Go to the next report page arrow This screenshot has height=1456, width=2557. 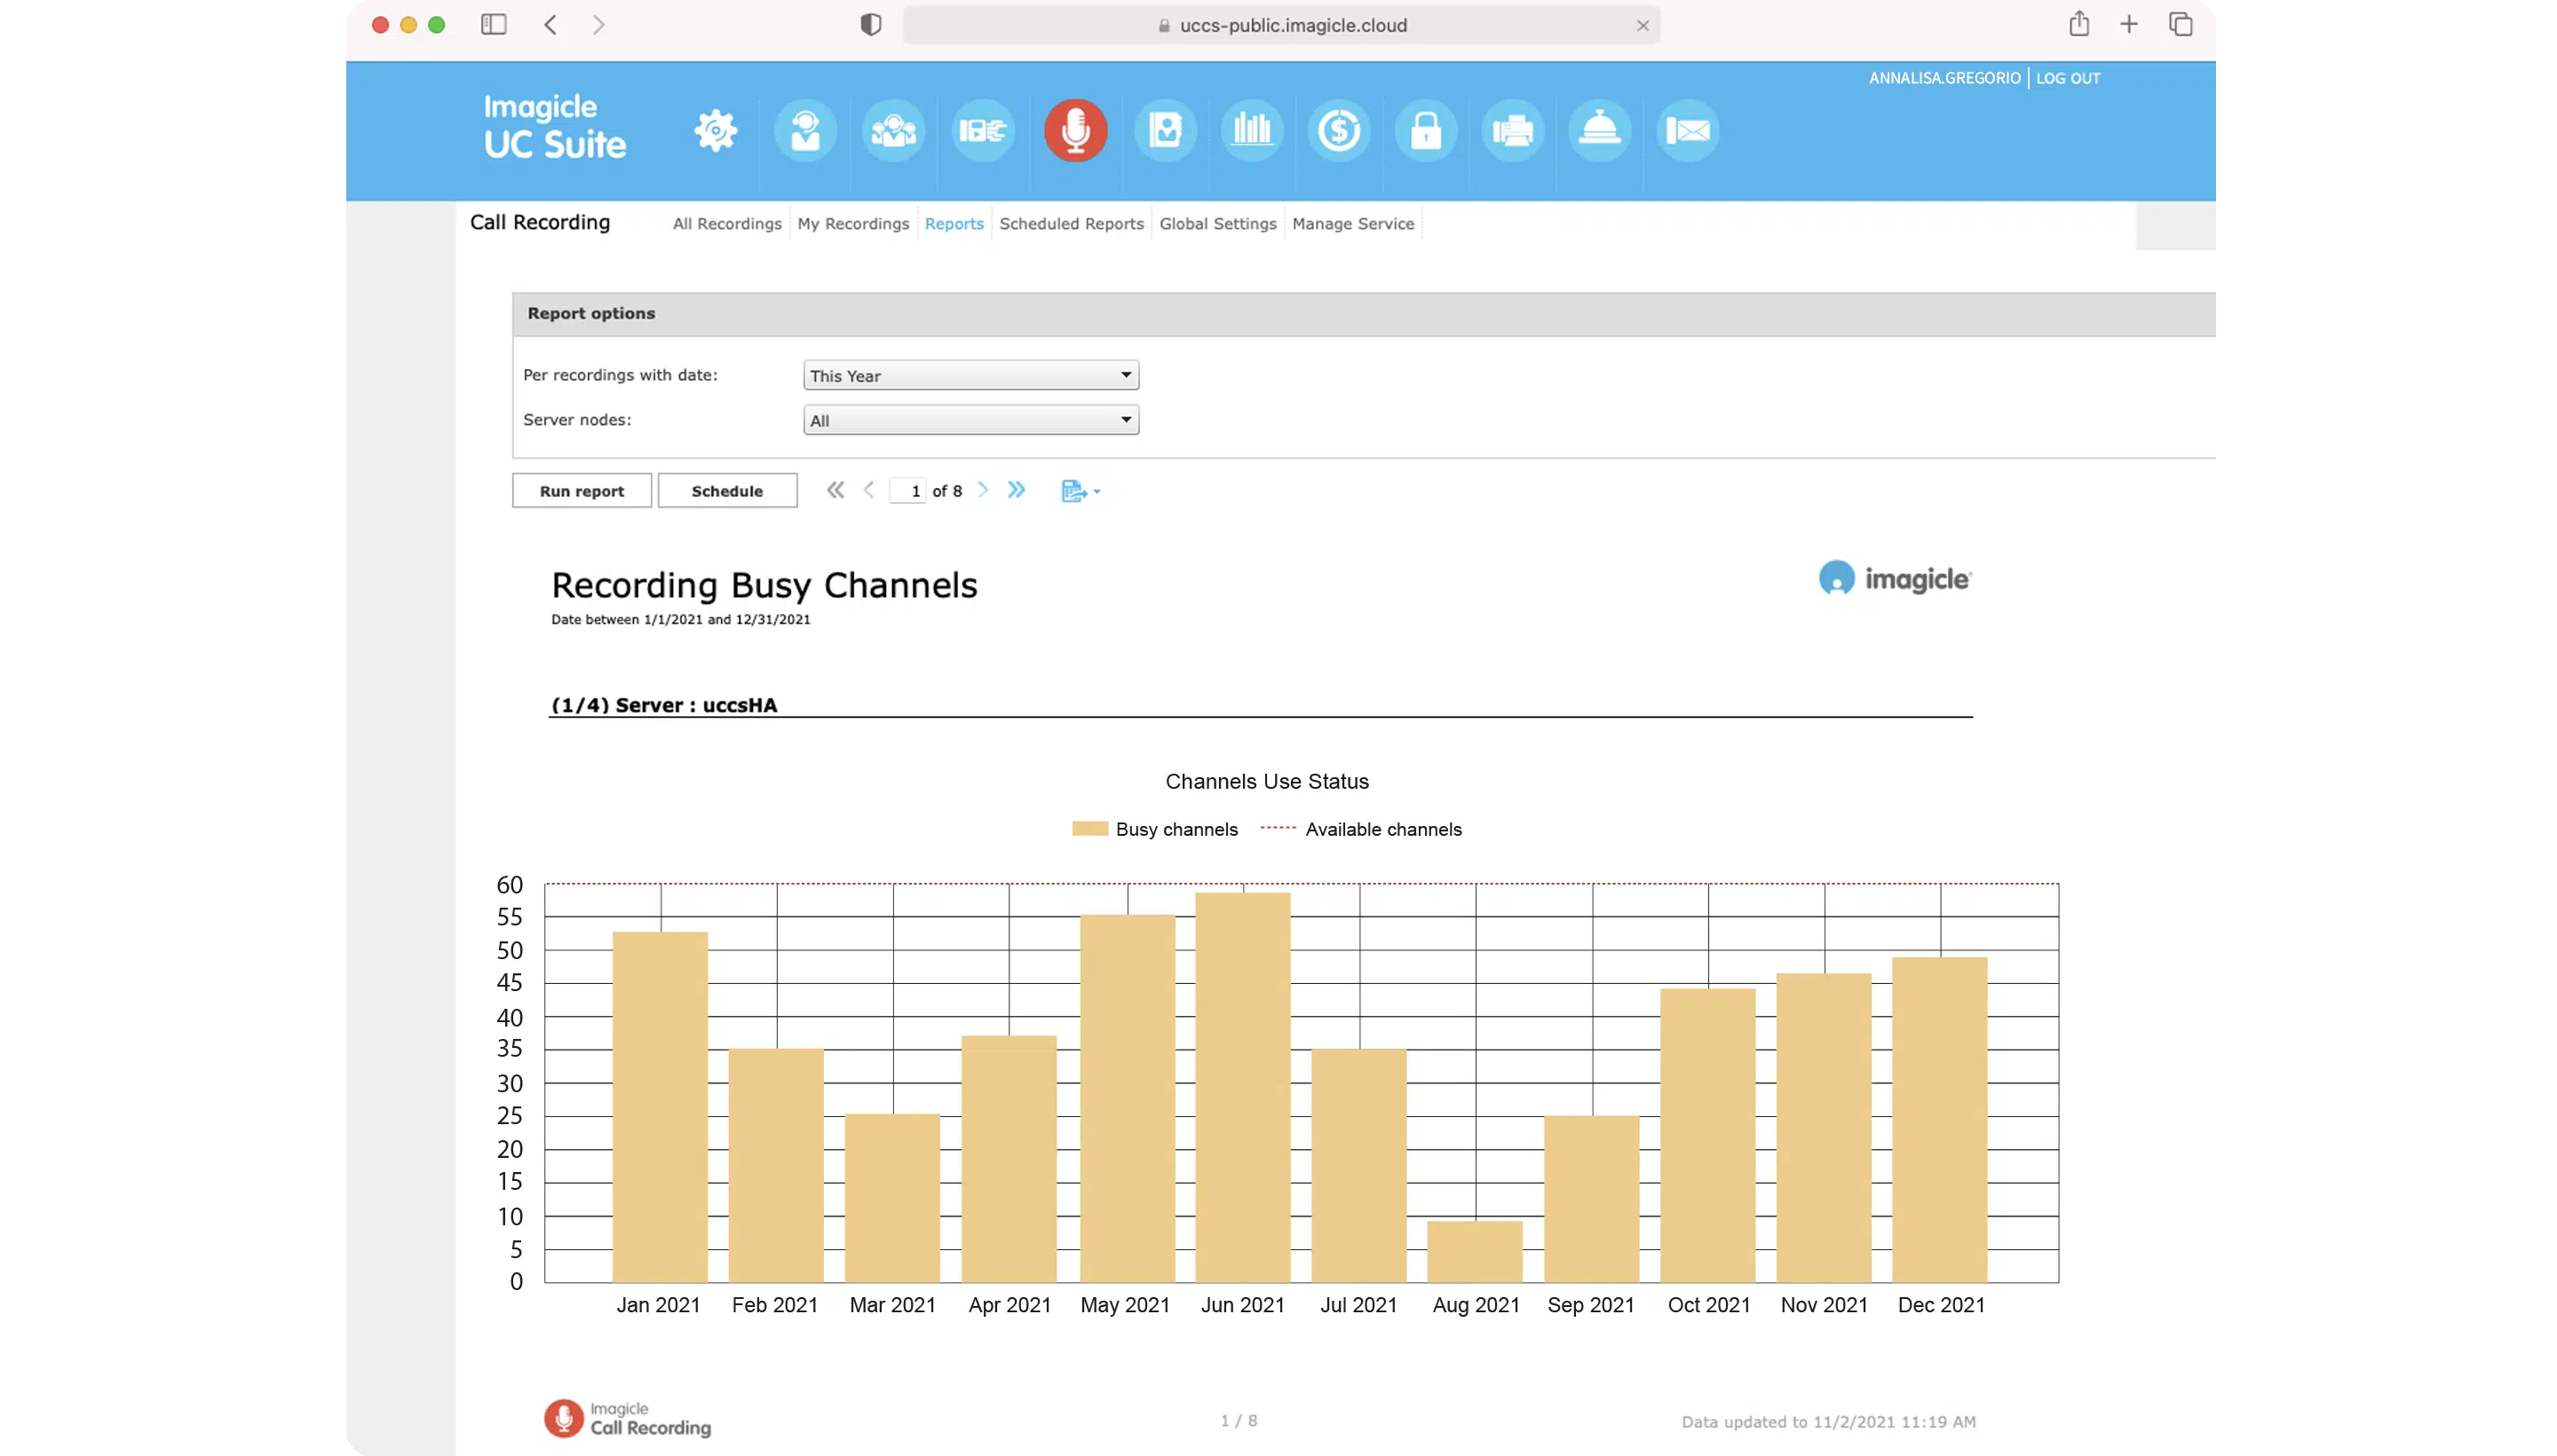pos(982,490)
